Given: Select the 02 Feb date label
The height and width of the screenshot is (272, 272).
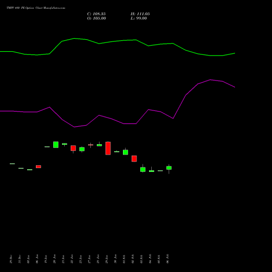Looking at the screenshot, I should click(x=133, y=259).
